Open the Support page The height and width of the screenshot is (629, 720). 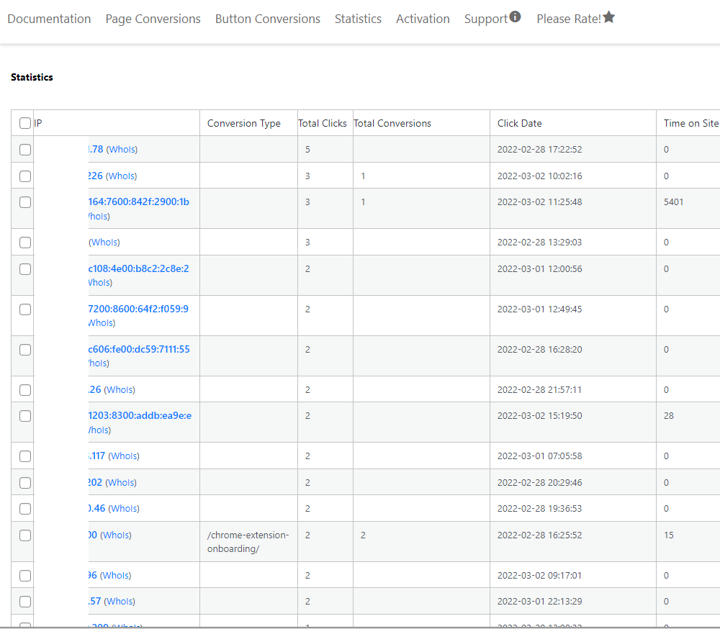coord(487,19)
